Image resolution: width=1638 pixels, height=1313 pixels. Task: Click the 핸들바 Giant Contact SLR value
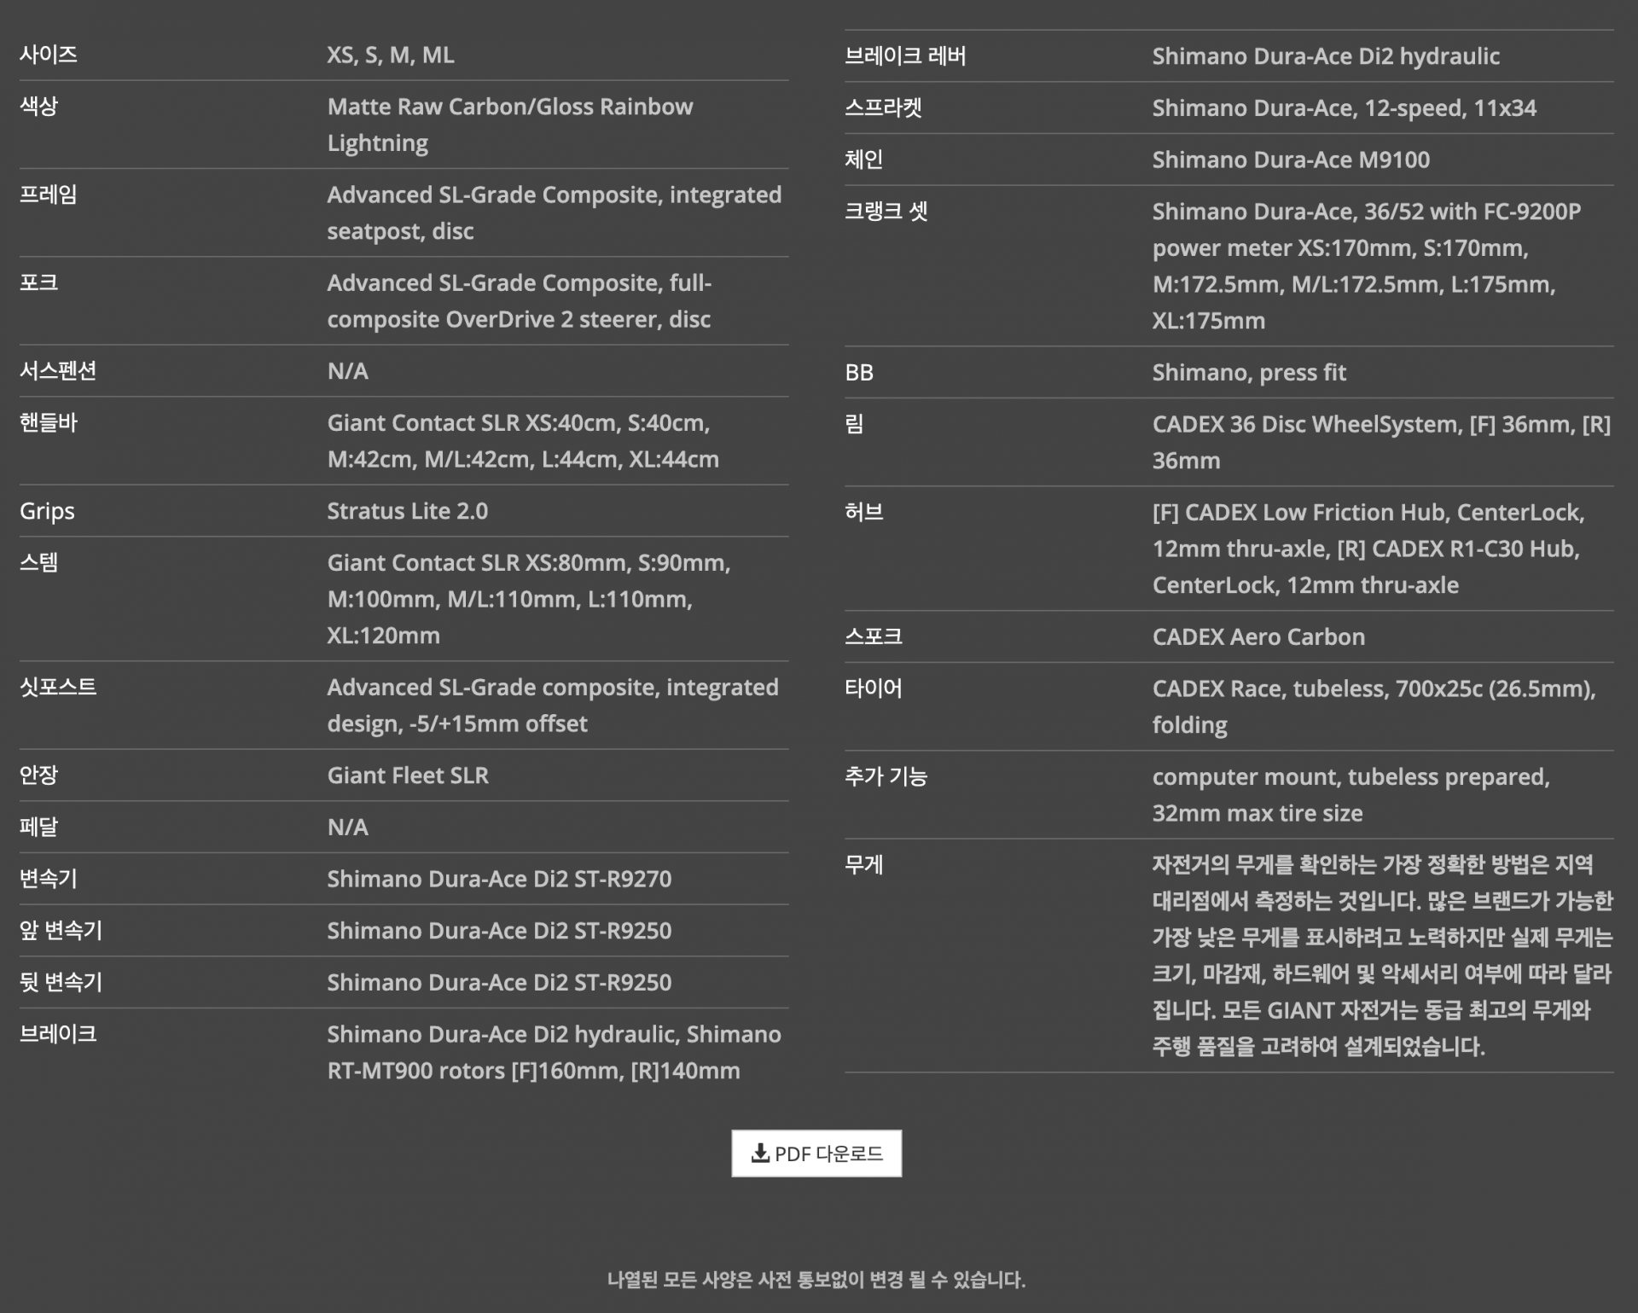522,440
